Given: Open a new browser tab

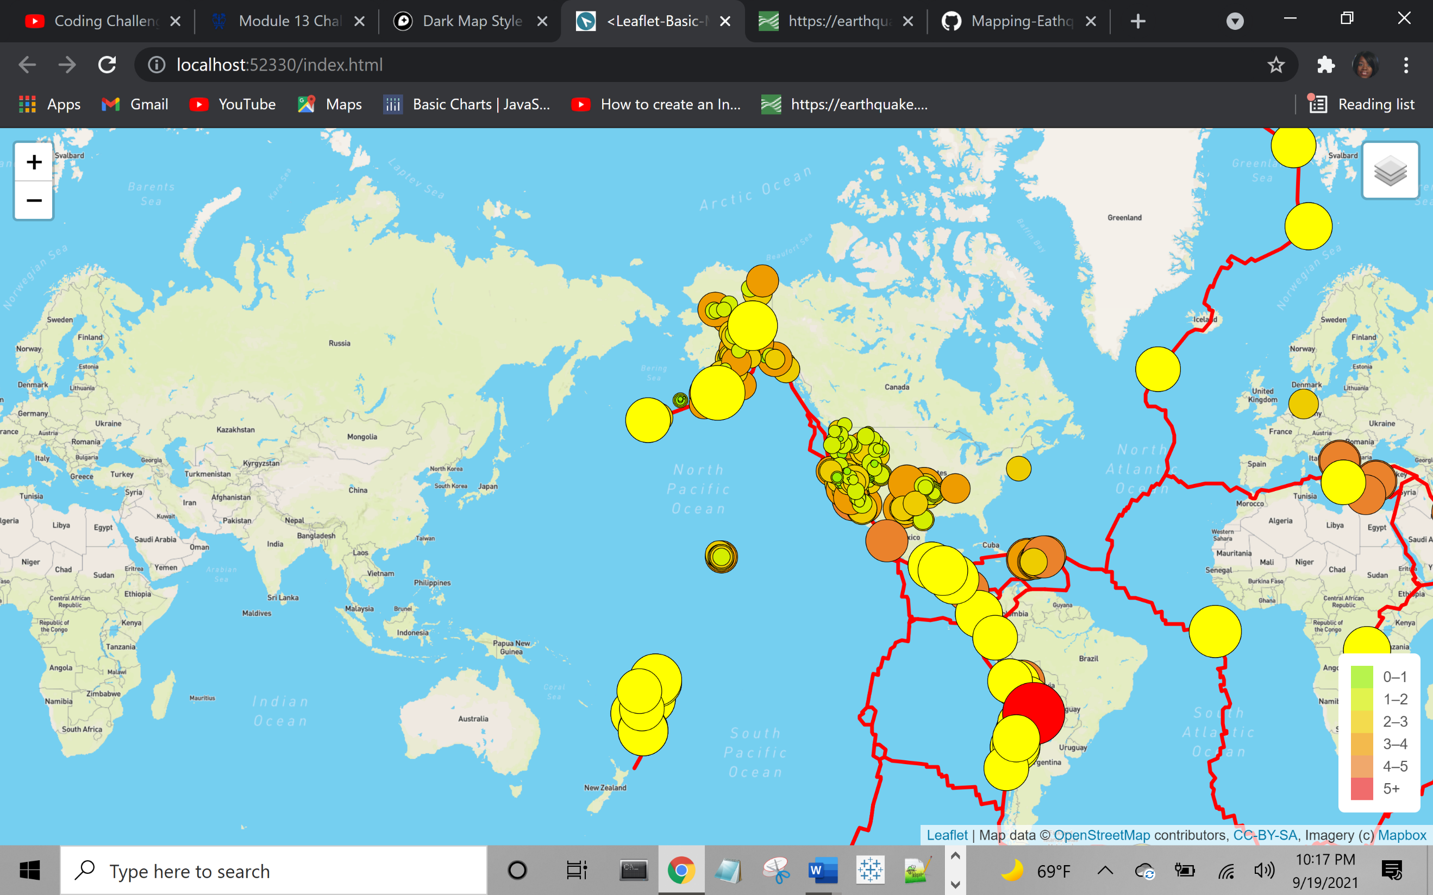Looking at the screenshot, I should pyautogui.click(x=1137, y=21).
